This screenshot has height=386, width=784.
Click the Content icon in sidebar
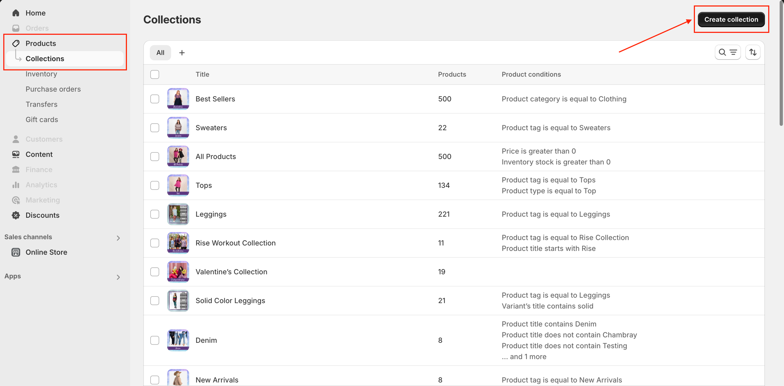coord(16,154)
